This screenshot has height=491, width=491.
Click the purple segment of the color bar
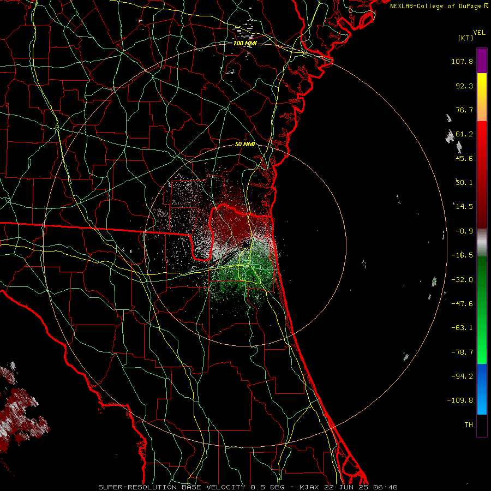(482, 61)
